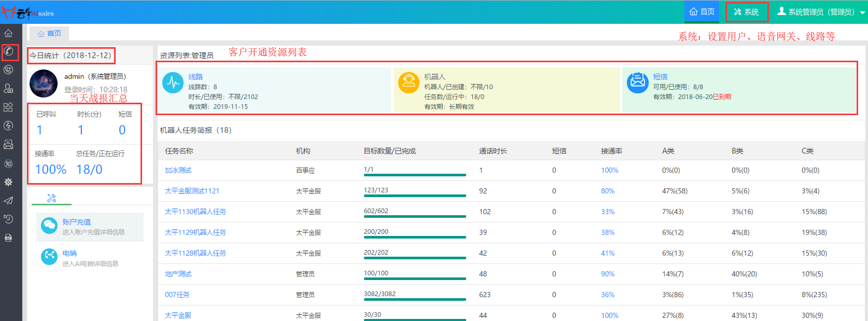Image resolution: width=868 pixels, height=321 pixels.
Task: Select the tools tab above 账户充值
Action: [51, 198]
